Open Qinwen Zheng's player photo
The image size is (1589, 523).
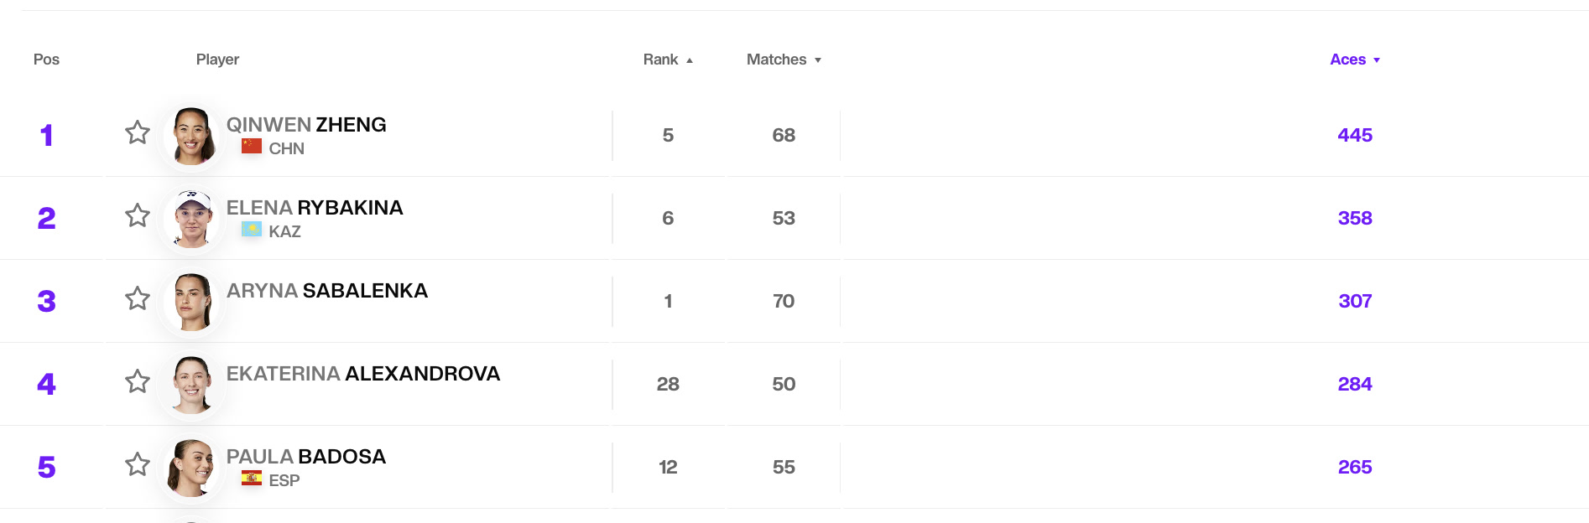click(192, 135)
